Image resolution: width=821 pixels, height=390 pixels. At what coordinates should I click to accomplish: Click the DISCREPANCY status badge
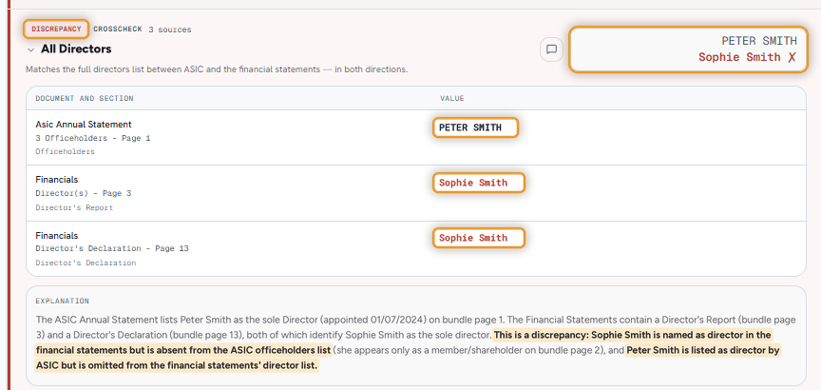(x=56, y=29)
